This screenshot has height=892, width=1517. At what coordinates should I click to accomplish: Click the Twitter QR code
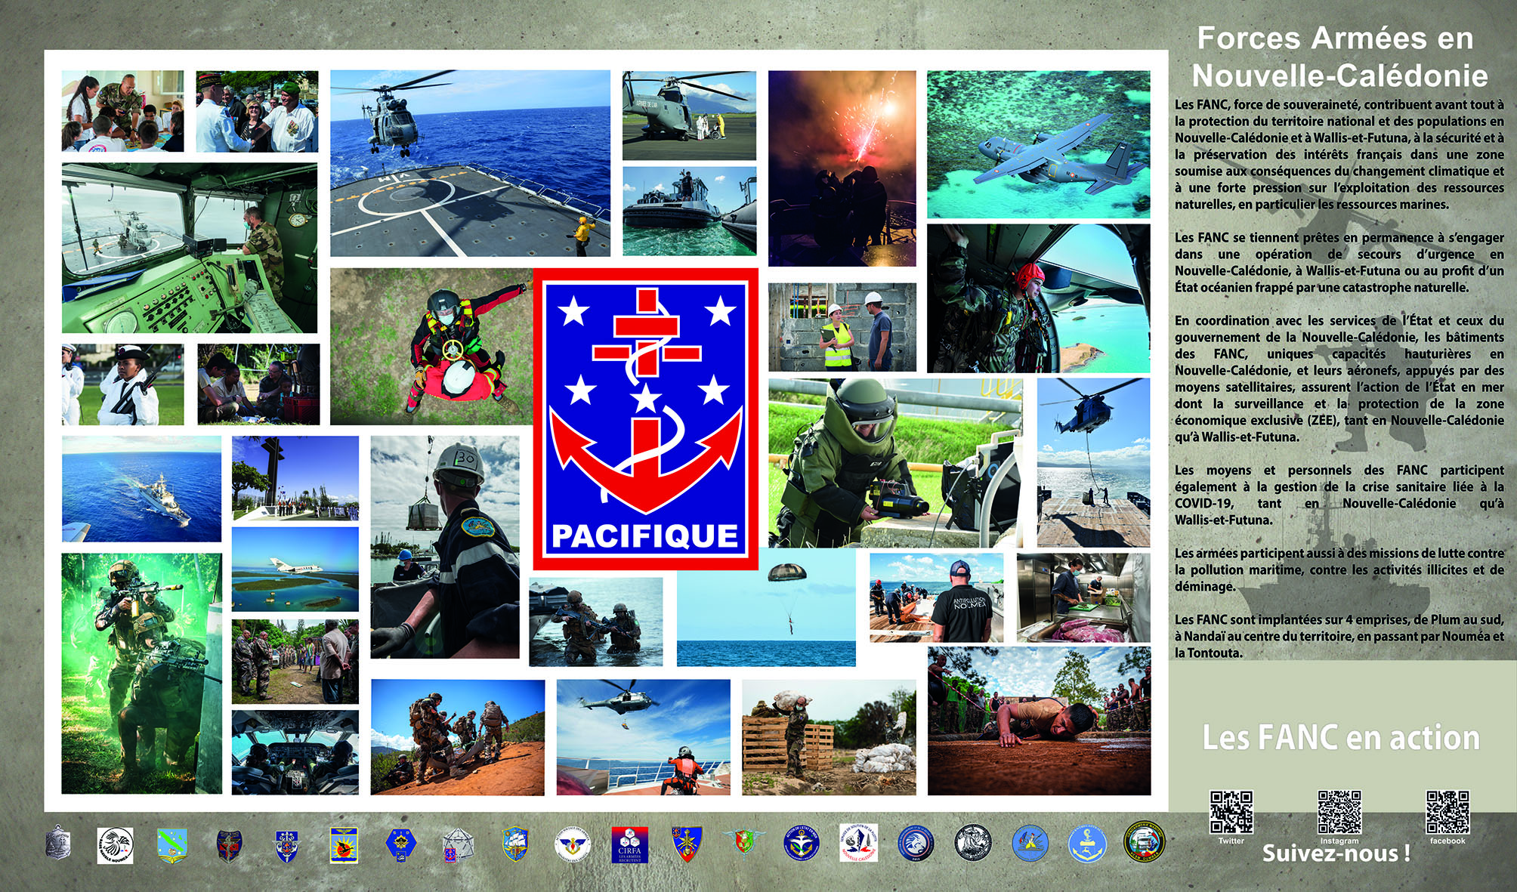pos(1231,811)
